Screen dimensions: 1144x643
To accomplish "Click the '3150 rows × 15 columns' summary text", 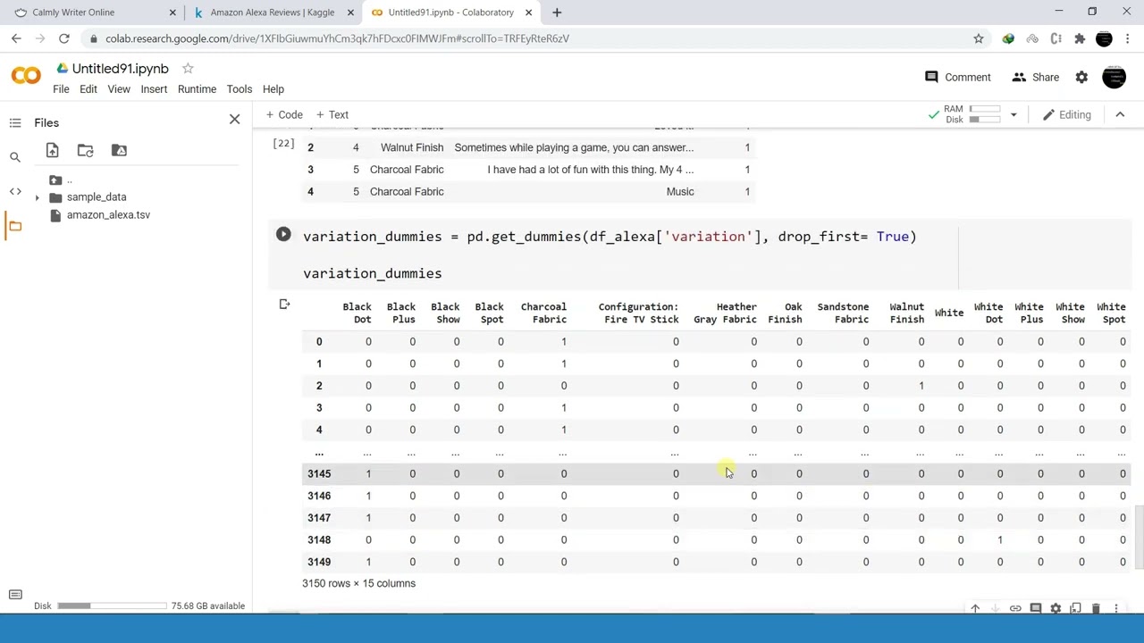I will 358,583.
